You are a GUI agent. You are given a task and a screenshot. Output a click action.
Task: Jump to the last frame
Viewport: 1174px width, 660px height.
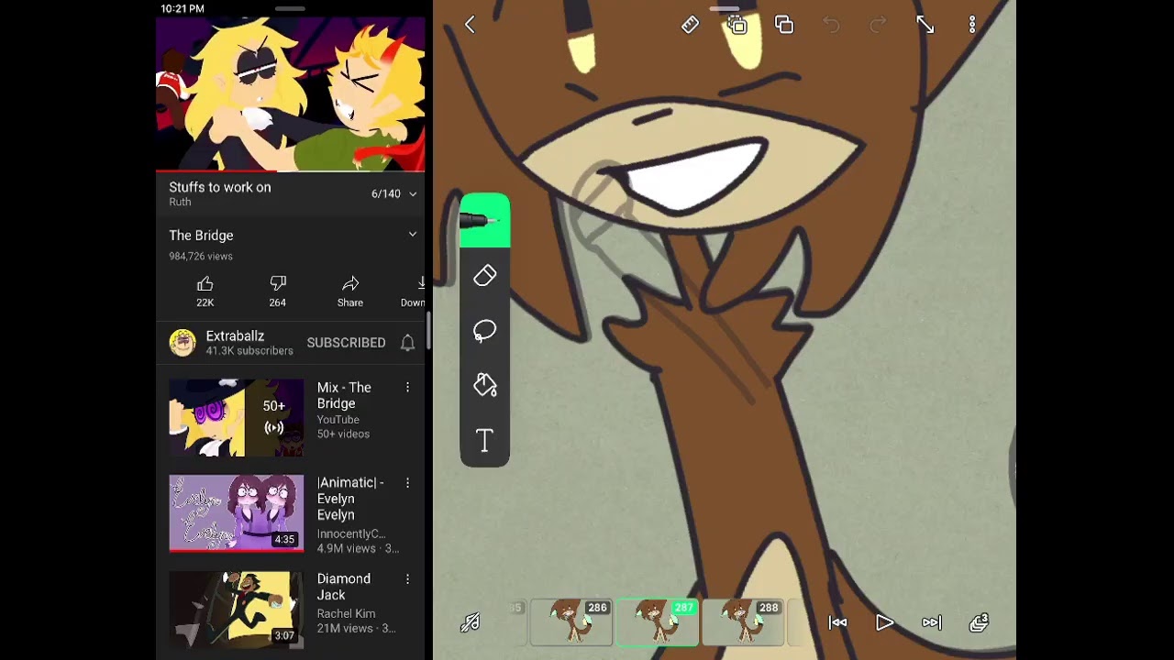click(x=932, y=622)
